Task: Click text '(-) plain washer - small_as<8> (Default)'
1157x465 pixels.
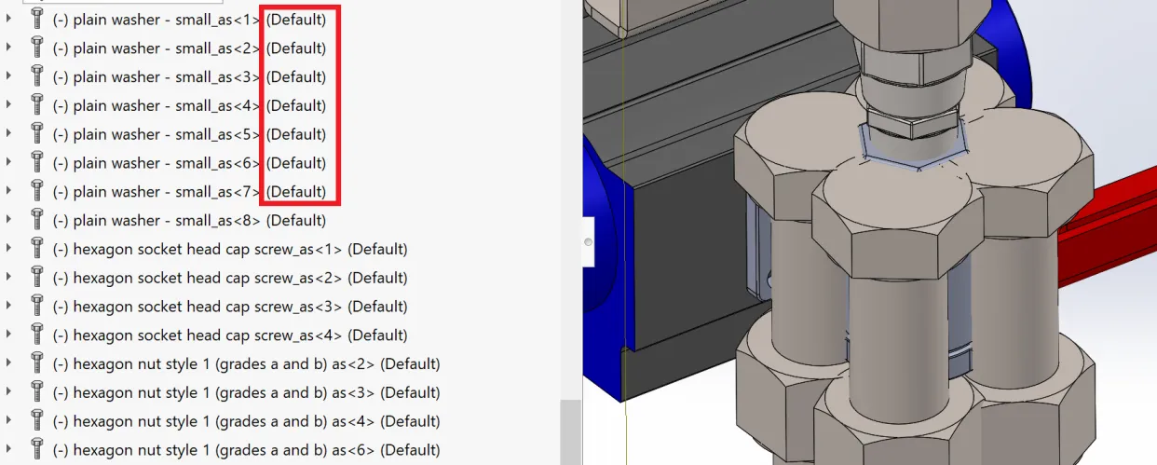Action: (x=190, y=221)
